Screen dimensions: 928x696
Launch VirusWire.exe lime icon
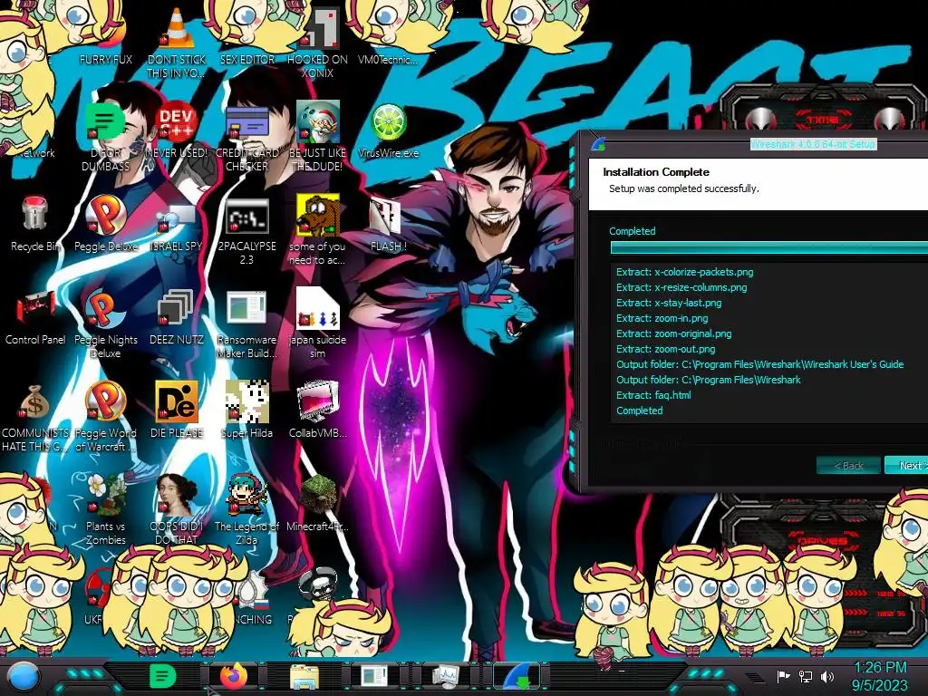pyautogui.click(x=388, y=121)
